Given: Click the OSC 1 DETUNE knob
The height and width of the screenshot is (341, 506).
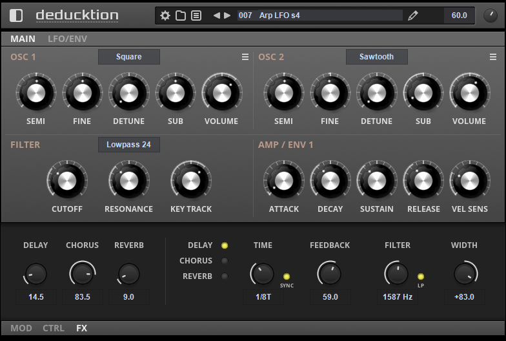Looking at the screenshot, I should [x=129, y=93].
